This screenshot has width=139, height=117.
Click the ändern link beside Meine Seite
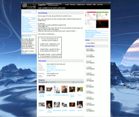click(34, 19)
